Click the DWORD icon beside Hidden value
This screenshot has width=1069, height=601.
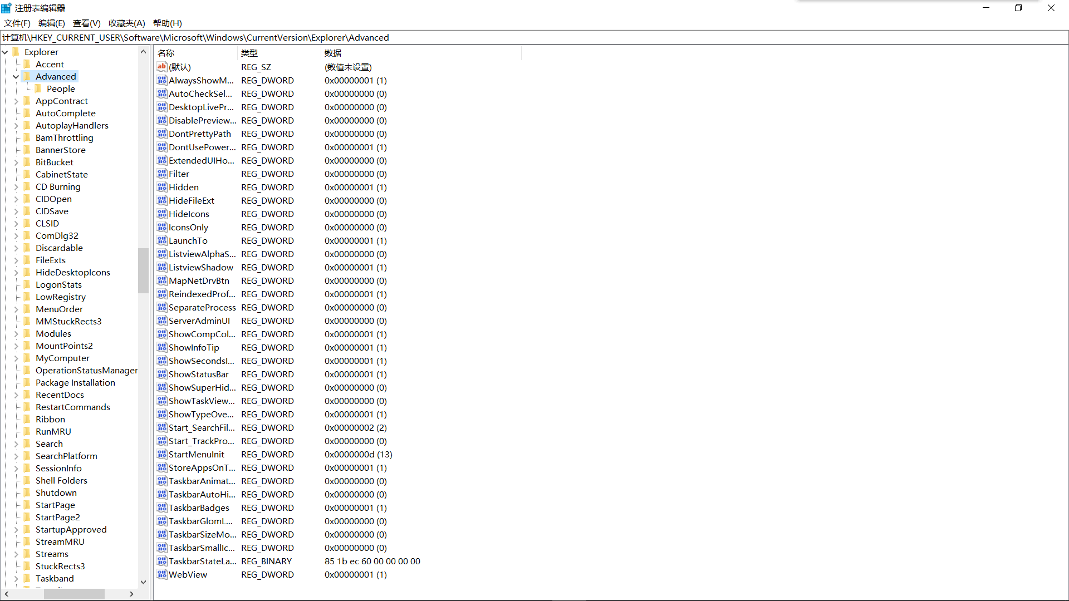tap(161, 187)
